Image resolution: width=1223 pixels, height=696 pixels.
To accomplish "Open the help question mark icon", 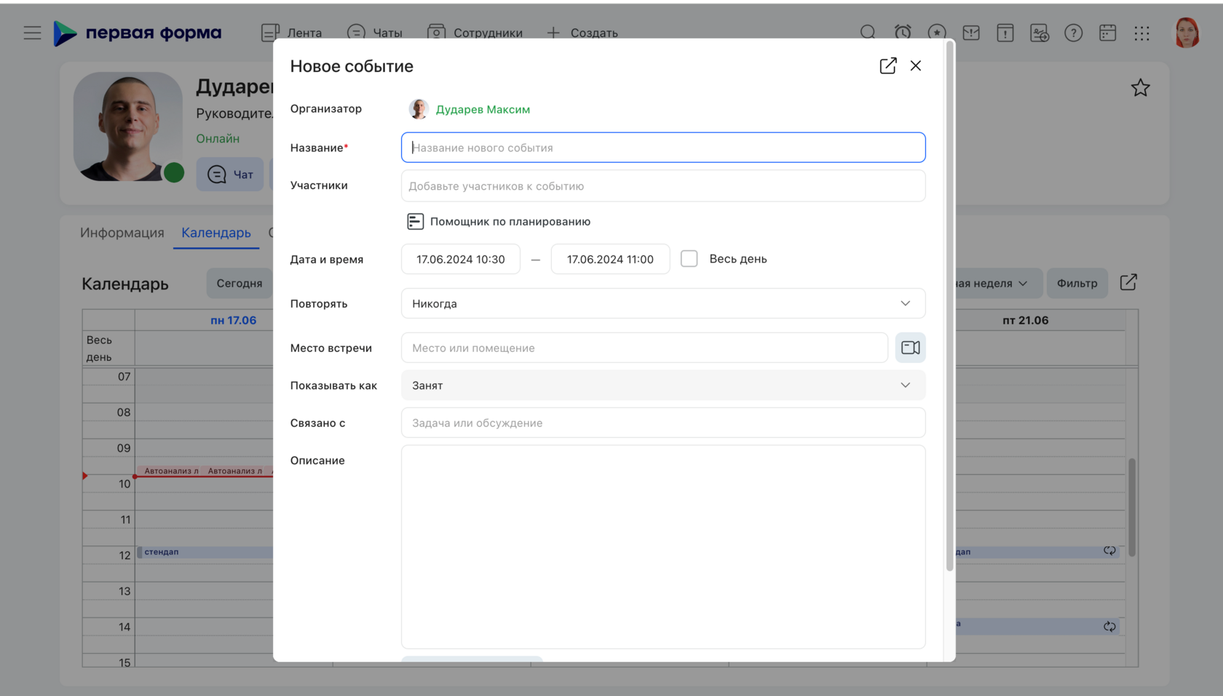I will (1074, 33).
